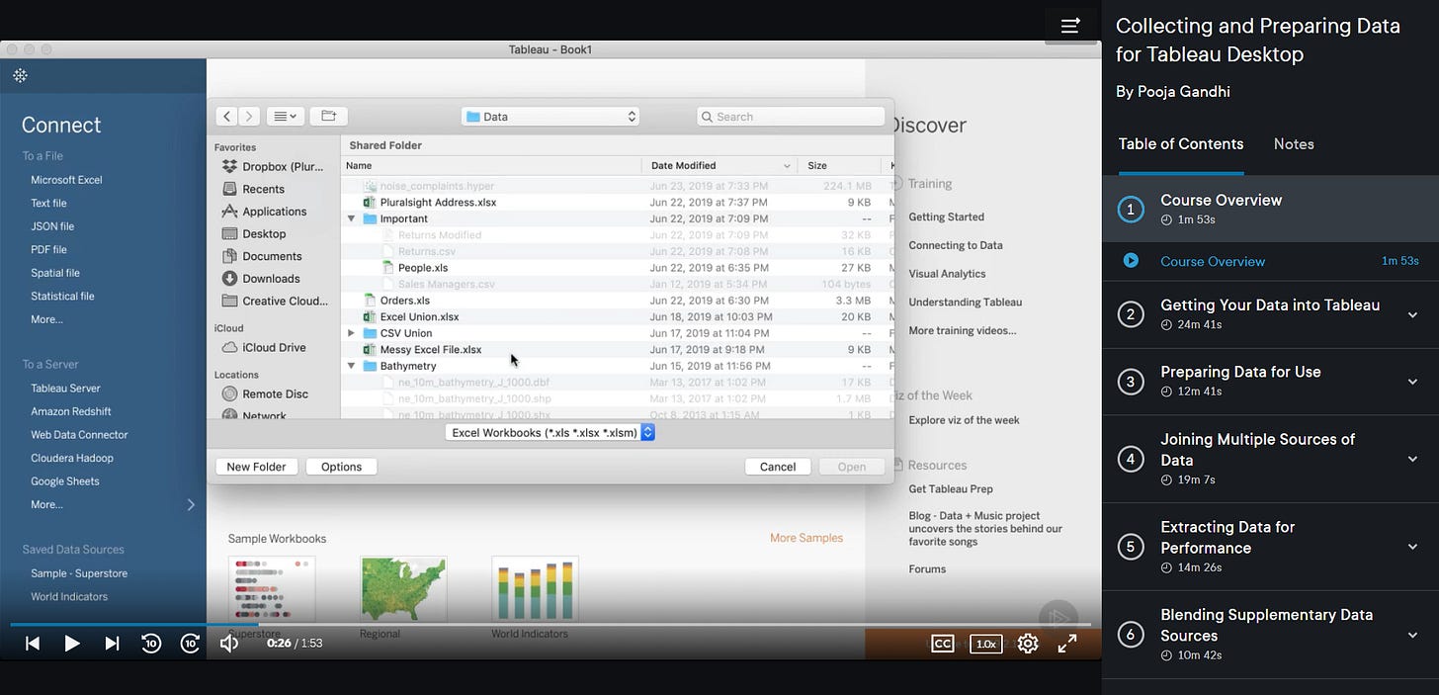Switch to the Notes tab
Screen dimensions: 1439x695
tap(1294, 144)
